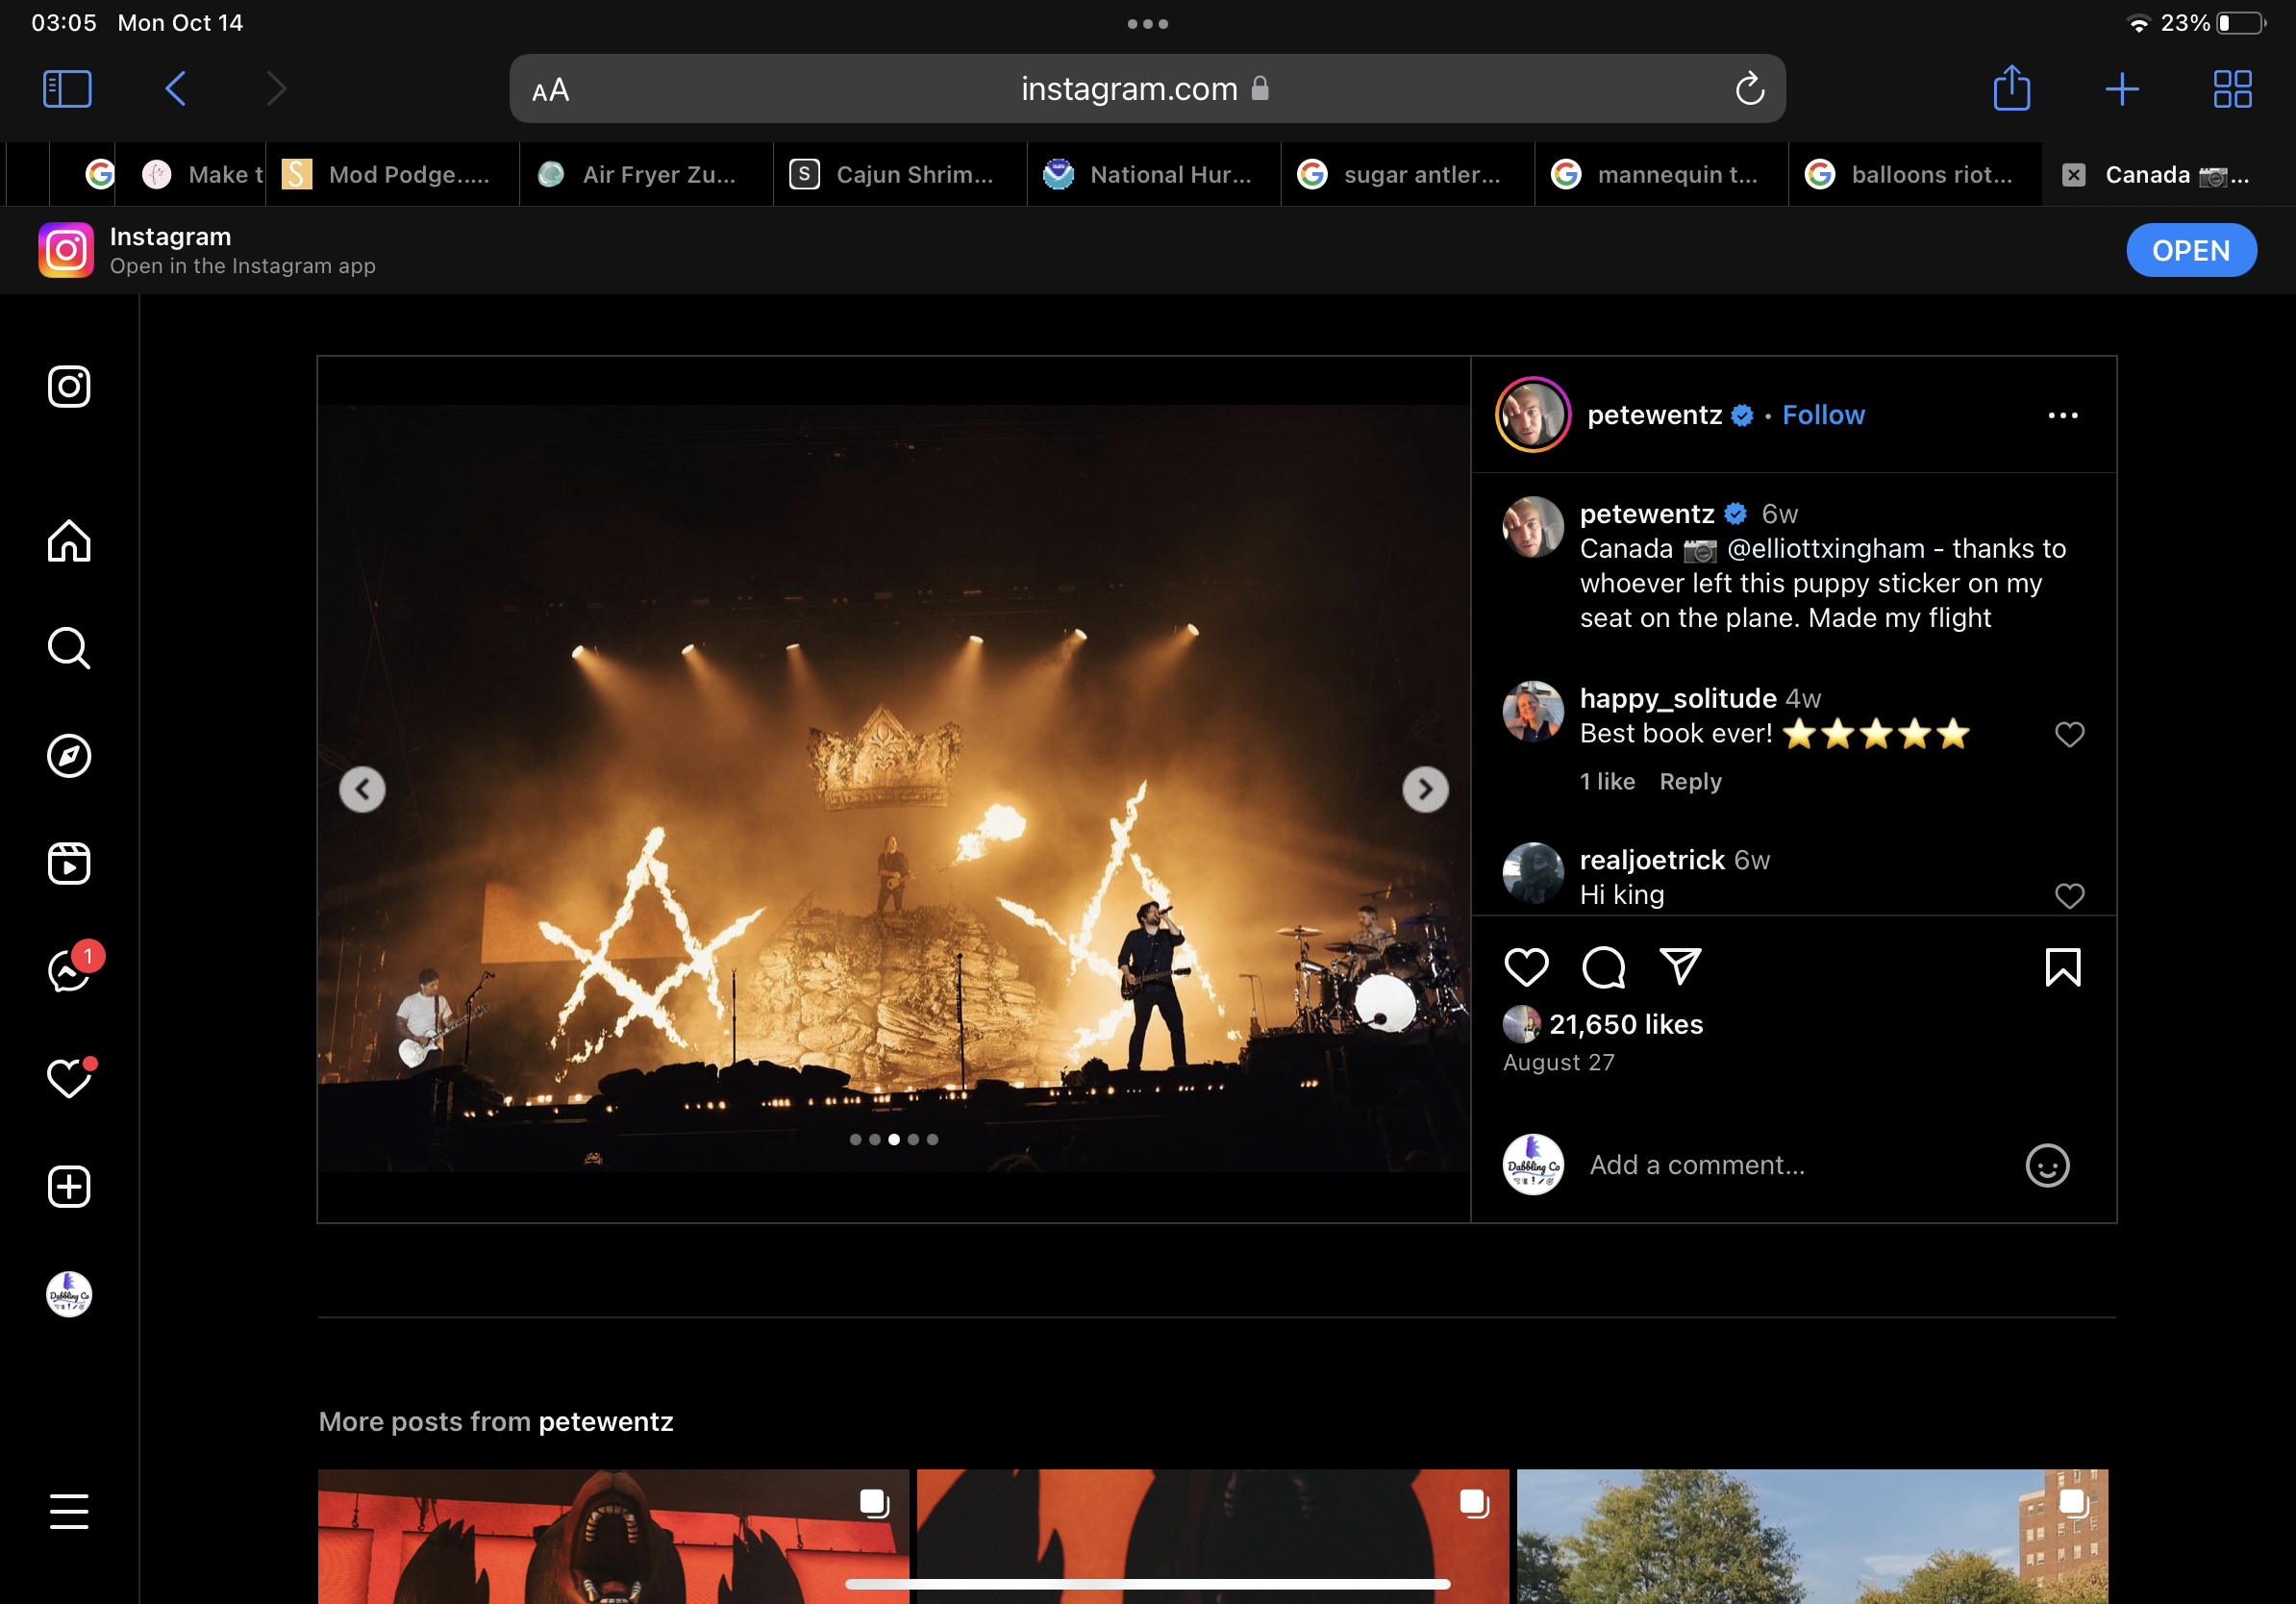Viewport: 2296px width, 1604px height.
Task: Open petewentz in More posts heading
Action: click(x=605, y=1421)
